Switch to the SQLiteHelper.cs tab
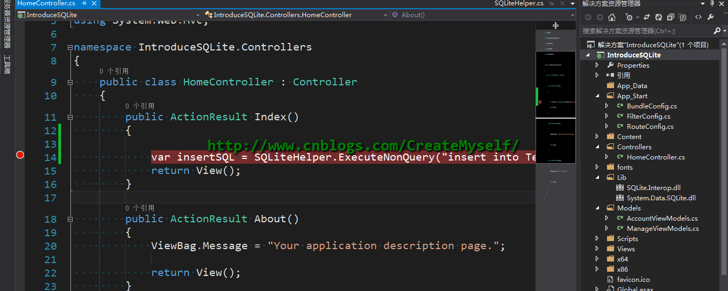The image size is (728, 291). (x=519, y=3)
